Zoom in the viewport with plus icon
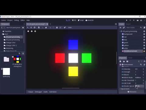 point(35,31)
